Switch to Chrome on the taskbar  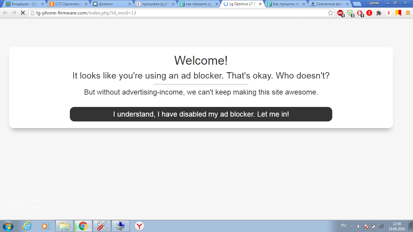[83, 226]
